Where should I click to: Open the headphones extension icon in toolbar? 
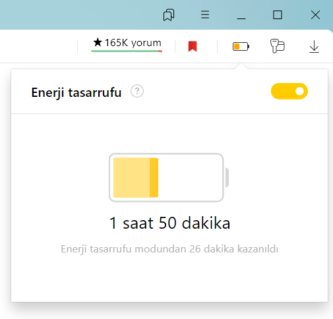[278, 46]
